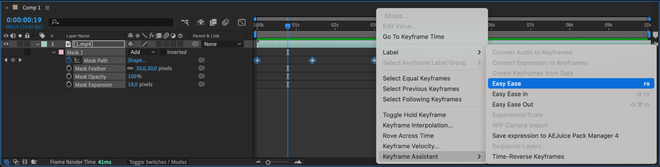Viewport: 660px width, 167px height.
Task: Open the Graph Editor icon
Action: (x=242, y=22)
